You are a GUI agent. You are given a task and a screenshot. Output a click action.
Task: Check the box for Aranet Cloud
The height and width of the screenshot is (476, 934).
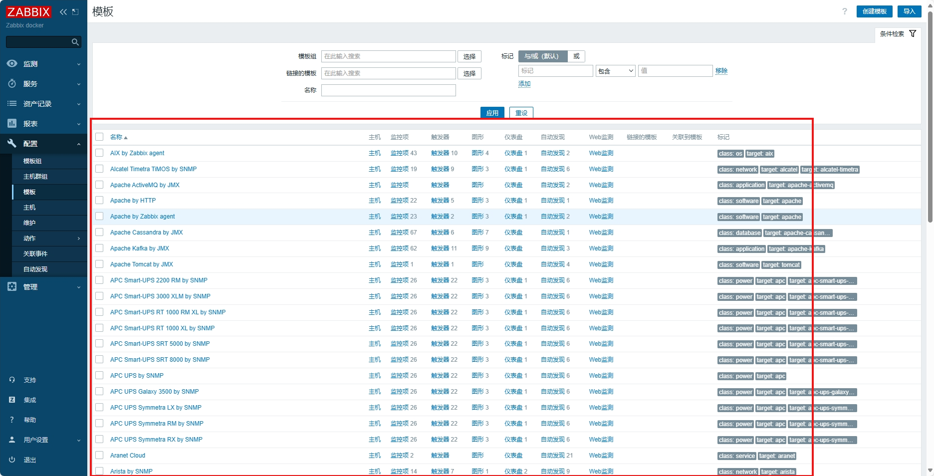[99, 455]
